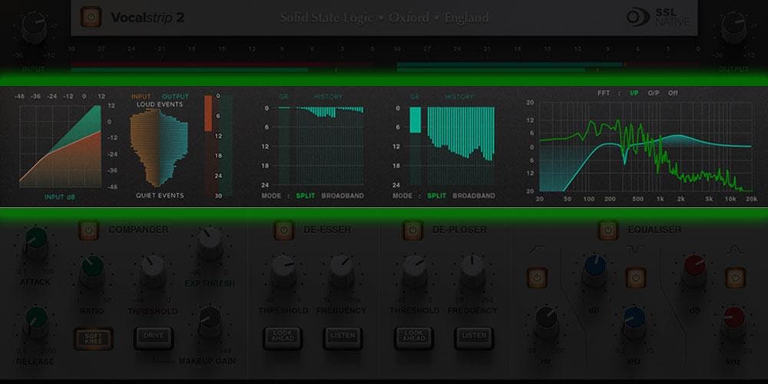Click the SSL Native logo
Image resolution: width=768 pixels, height=384 pixels.
[x=658, y=17]
